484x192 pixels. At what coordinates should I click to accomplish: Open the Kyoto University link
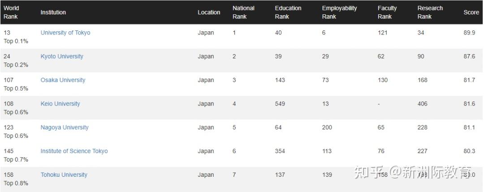62,56
